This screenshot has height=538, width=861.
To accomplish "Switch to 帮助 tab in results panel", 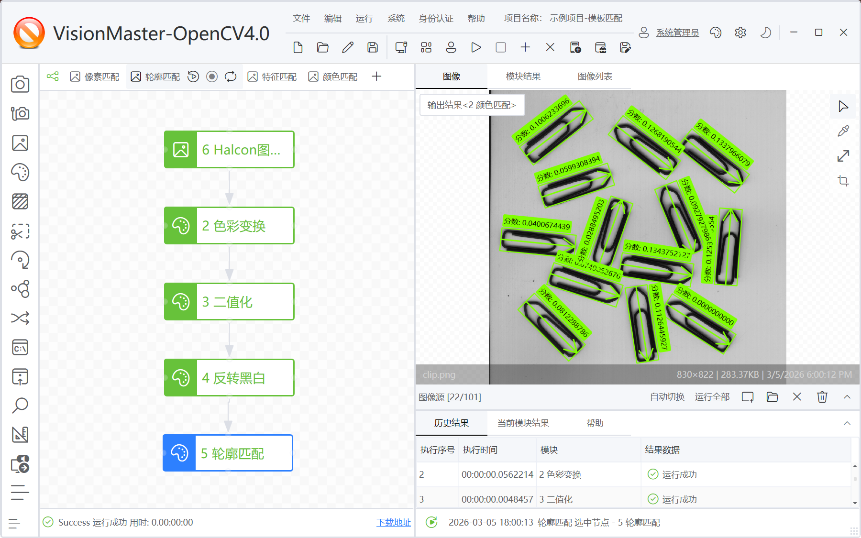I will pos(595,423).
